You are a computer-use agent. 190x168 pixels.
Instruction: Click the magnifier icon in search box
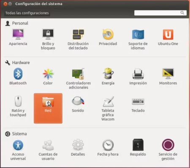pyautogui.click(x=182, y=13)
